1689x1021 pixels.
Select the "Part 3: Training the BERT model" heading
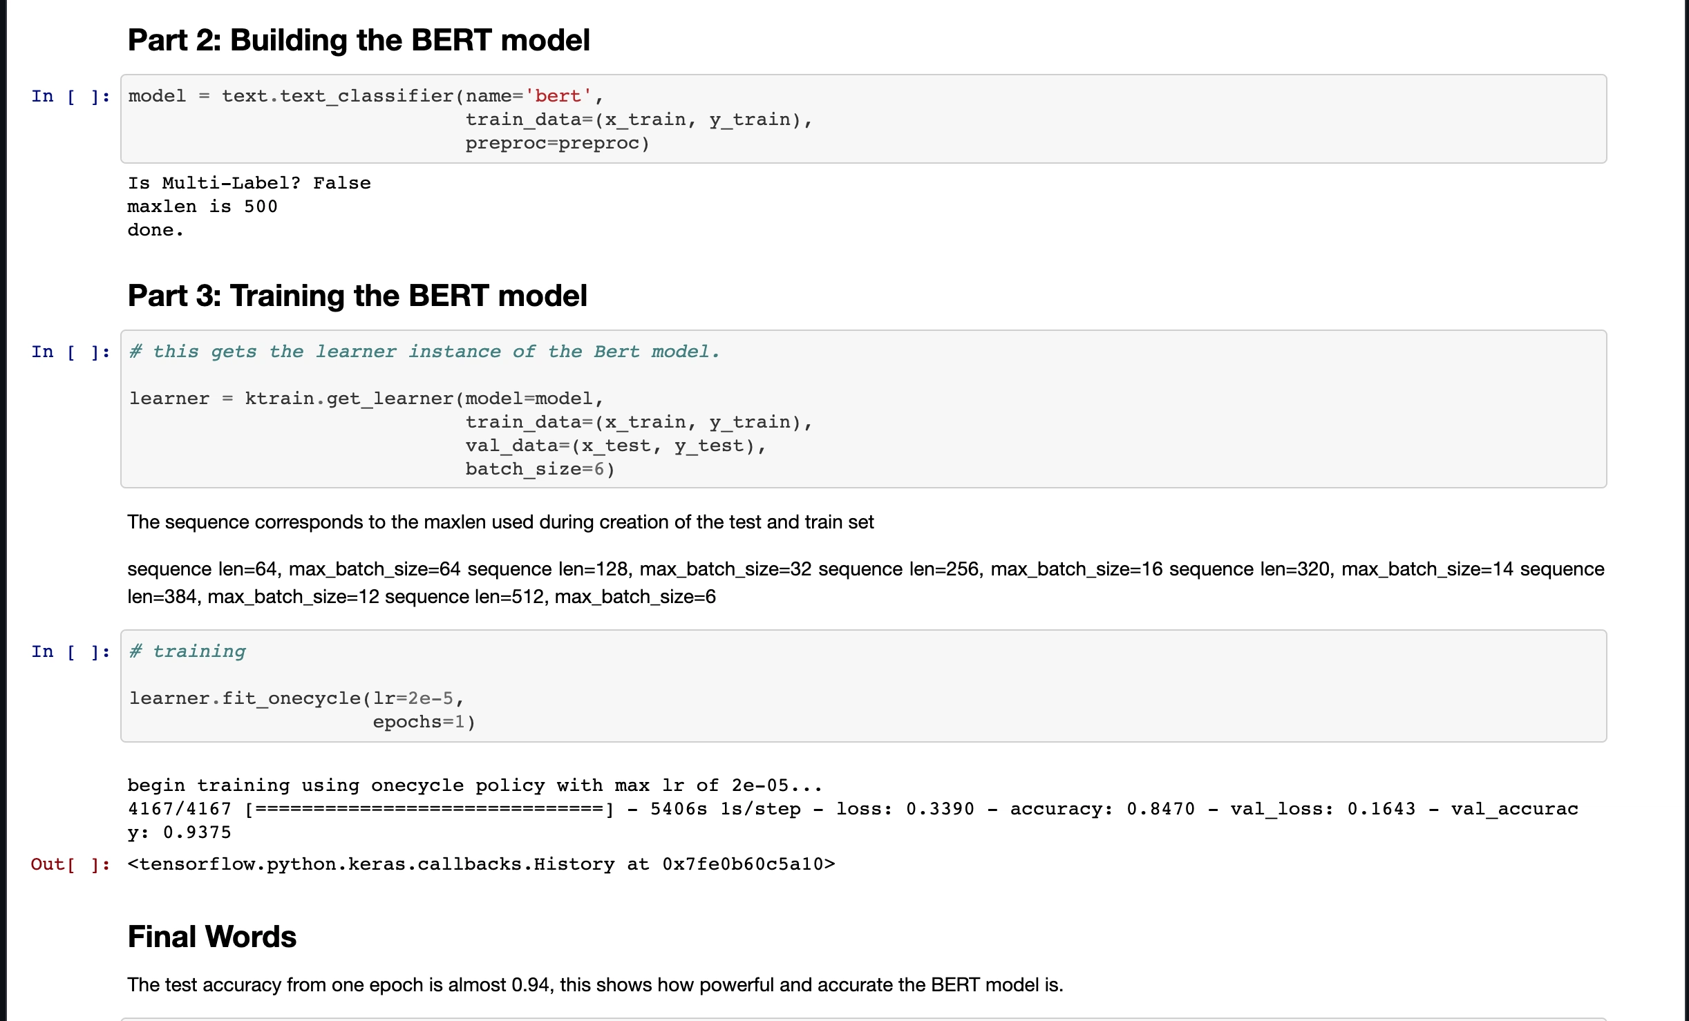357,296
